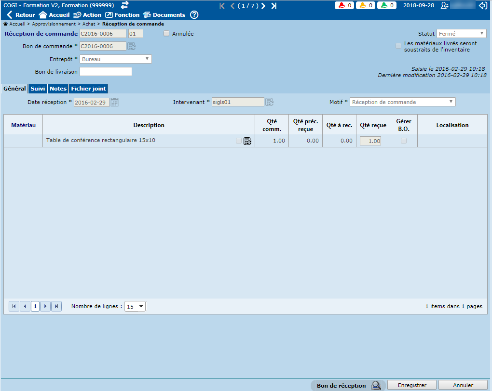Open the Fichier joint tab
492x391 pixels.
88,89
